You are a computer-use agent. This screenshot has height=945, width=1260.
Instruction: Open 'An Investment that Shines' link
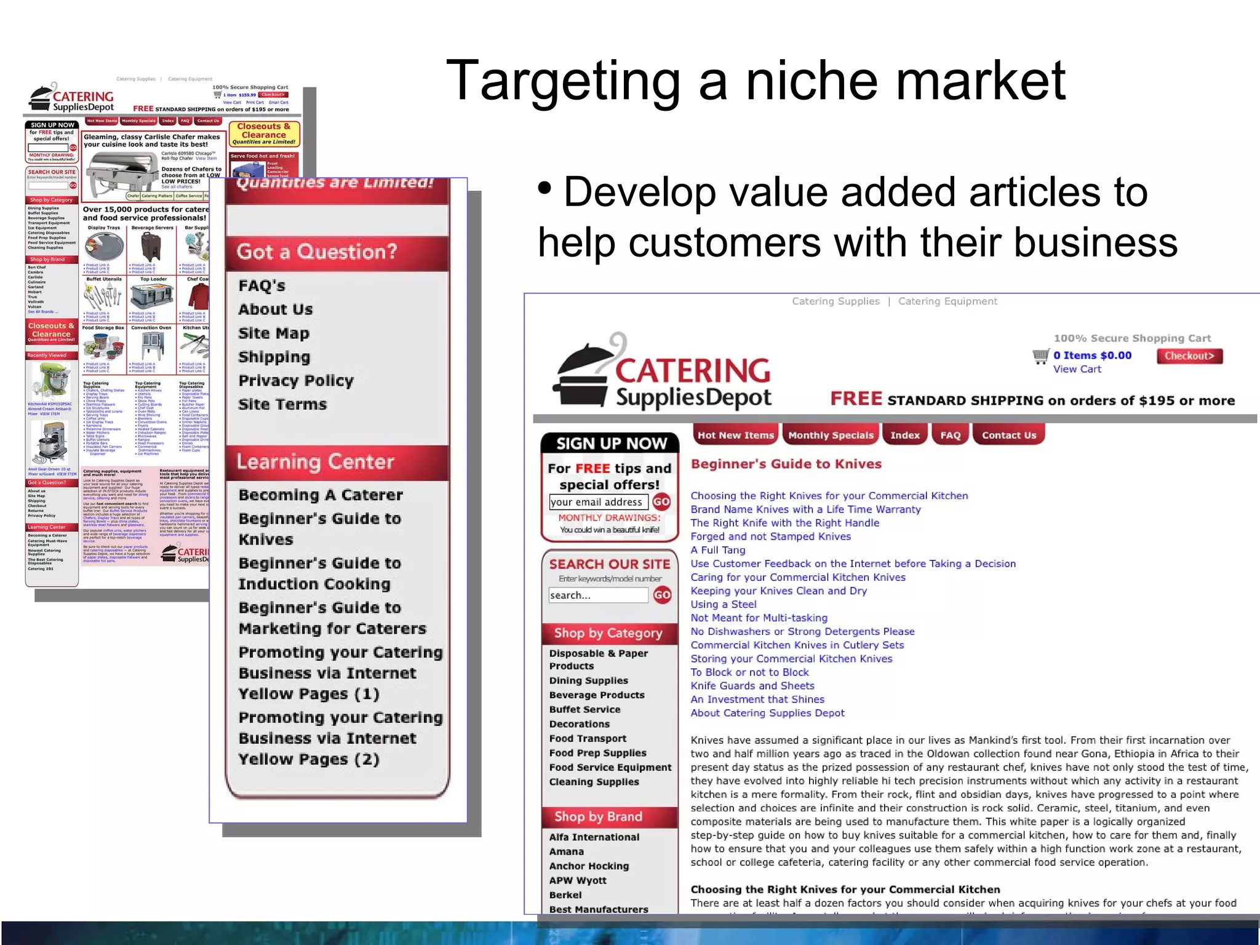[757, 700]
